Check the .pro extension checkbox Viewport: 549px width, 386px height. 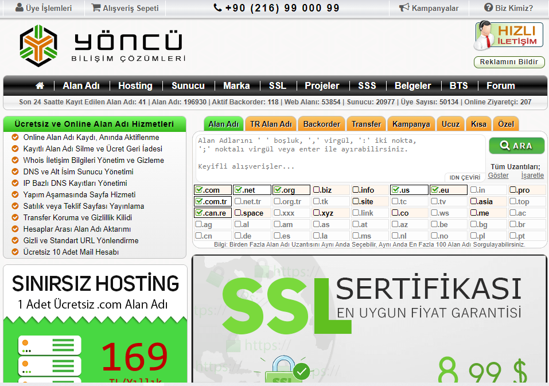513,190
